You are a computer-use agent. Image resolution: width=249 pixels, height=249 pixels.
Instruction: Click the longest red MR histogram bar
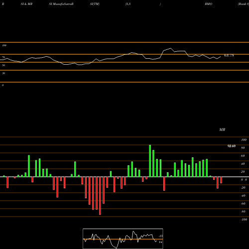click(x=100, y=196)
